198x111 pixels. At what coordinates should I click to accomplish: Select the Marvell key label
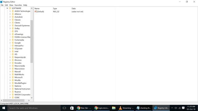tap(17, 72)
